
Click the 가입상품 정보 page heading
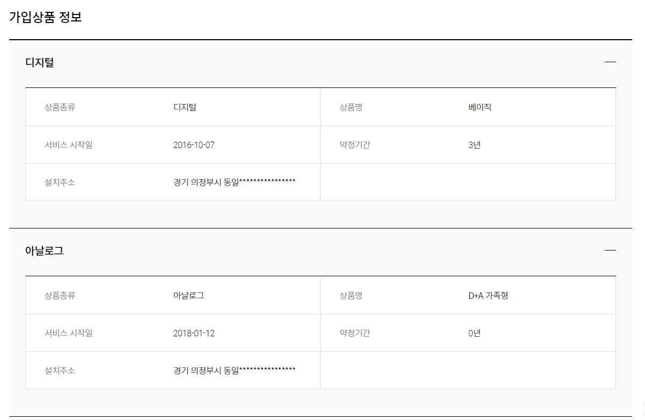45,17
